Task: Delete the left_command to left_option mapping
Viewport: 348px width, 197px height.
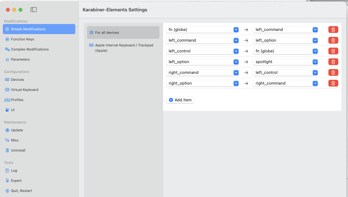Action: coord(333,40)
